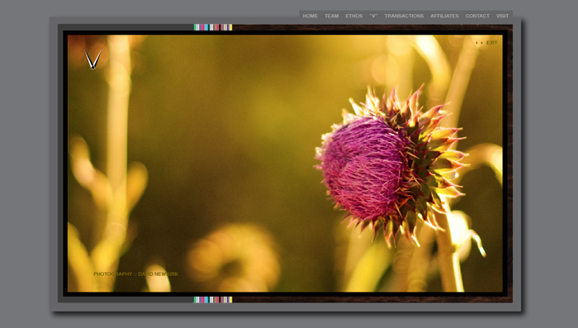578x328 pixels.
Task: Open the TRANSACTIONS page
Action: tap(404, 16)
